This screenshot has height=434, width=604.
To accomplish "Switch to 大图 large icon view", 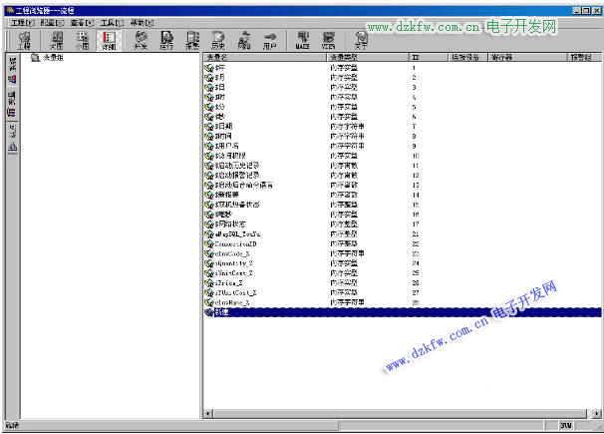I will click(56, 39).
